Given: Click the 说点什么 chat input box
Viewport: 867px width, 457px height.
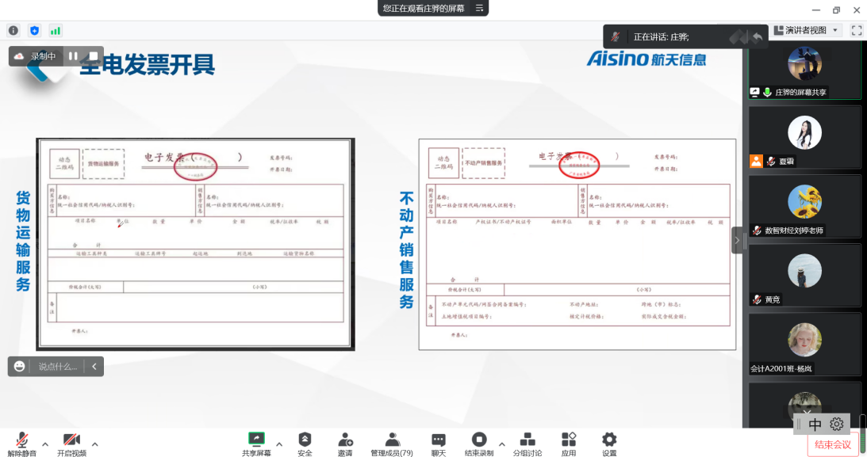Looking at the screenshot, I should pyautogui.click(x=58, y=367).
